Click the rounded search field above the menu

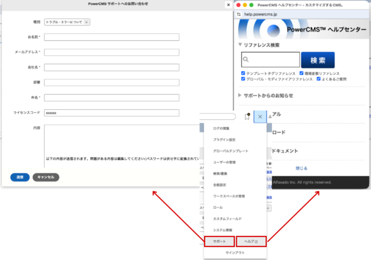[x=218, y=116]
